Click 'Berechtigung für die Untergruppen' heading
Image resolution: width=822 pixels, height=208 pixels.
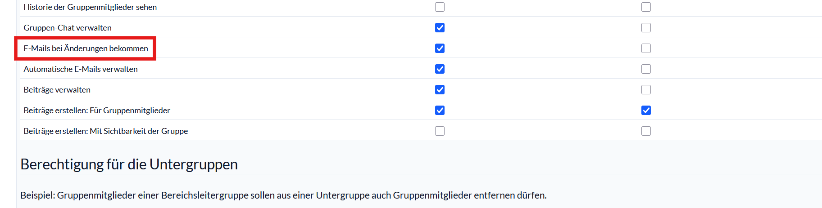(129, 164)
